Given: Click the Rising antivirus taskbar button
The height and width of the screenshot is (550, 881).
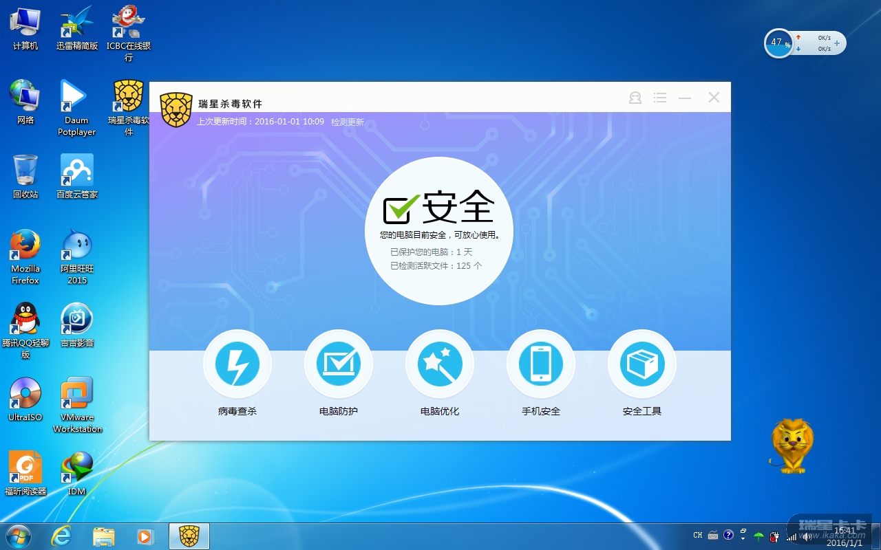Looking at the screenshot, I should click(189, 536).
